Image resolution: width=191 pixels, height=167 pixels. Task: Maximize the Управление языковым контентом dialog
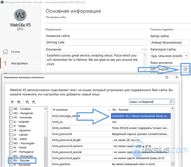(x=167, y=77)
